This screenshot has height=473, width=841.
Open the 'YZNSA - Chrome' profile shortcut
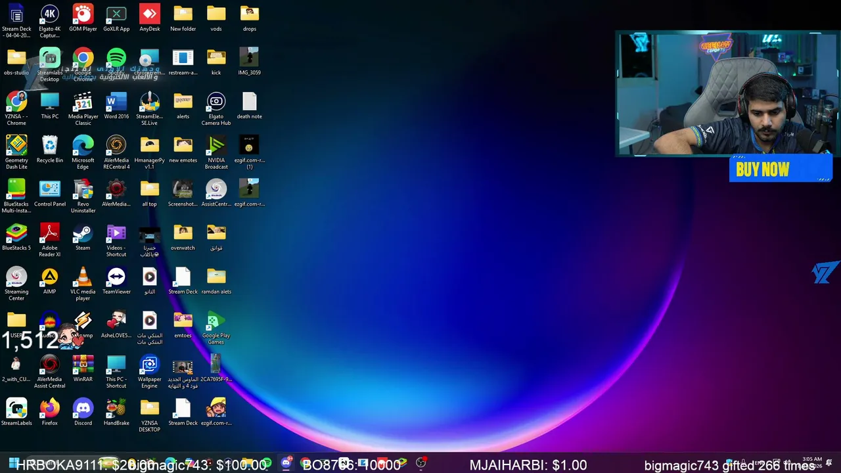point(16,108)
